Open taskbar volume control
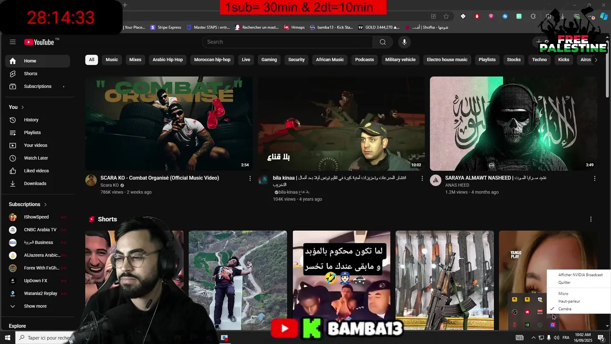 [x=557, y=338]
